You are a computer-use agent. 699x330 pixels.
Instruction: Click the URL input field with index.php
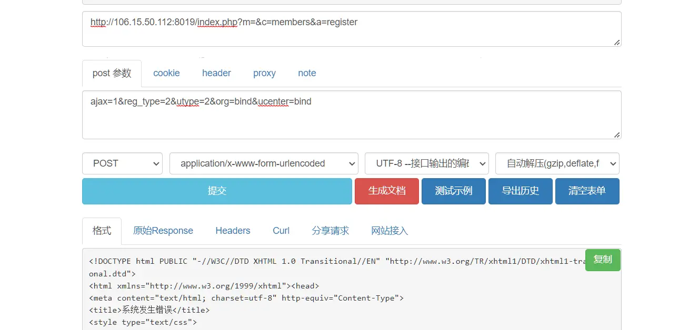pyautogui.click(x=352, y=29)
